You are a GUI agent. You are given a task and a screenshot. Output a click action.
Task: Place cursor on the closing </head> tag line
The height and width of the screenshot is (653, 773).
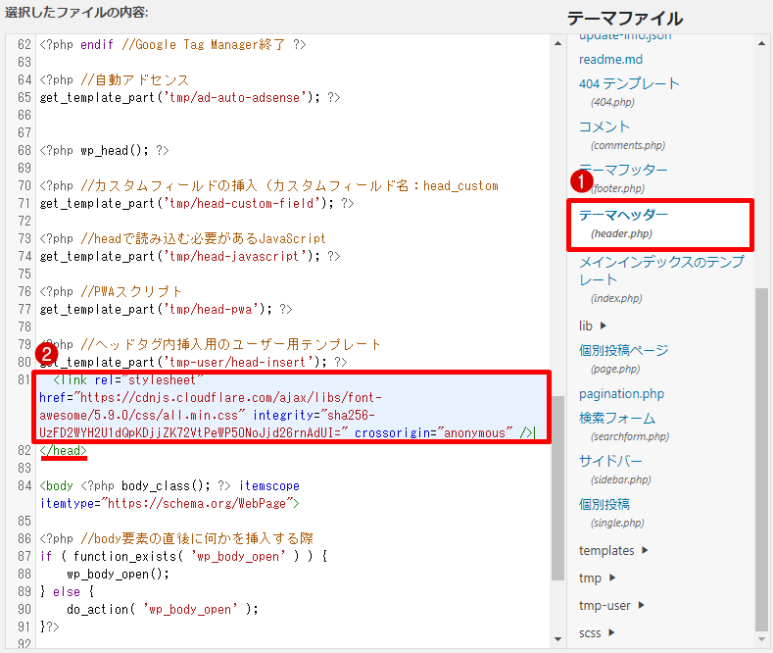click(64, 450)
